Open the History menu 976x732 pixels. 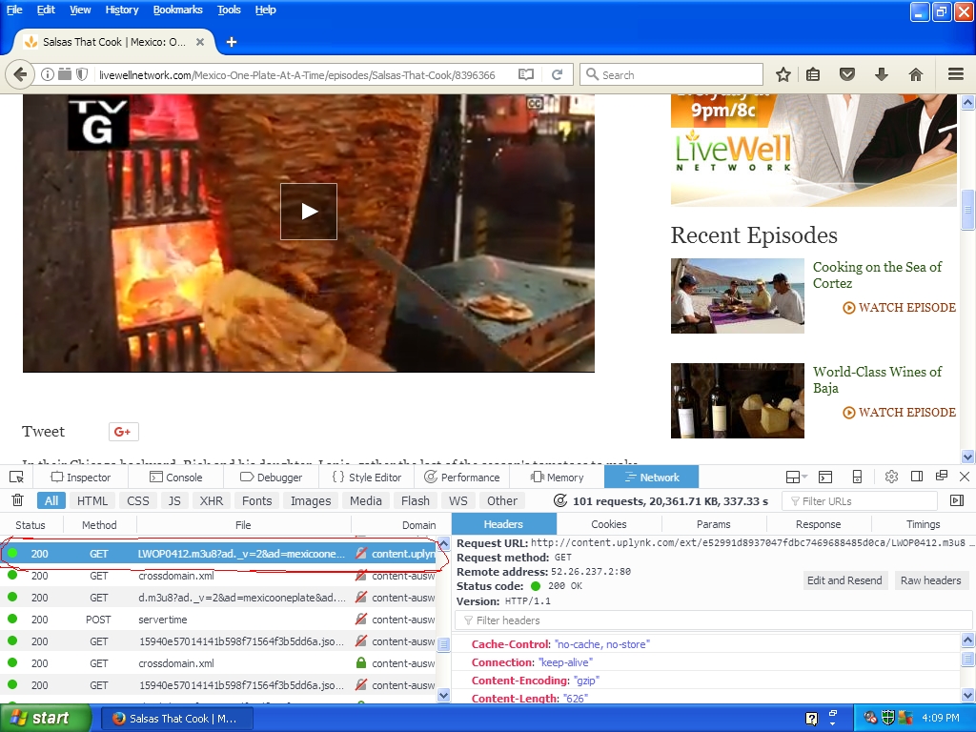(122, 10)
